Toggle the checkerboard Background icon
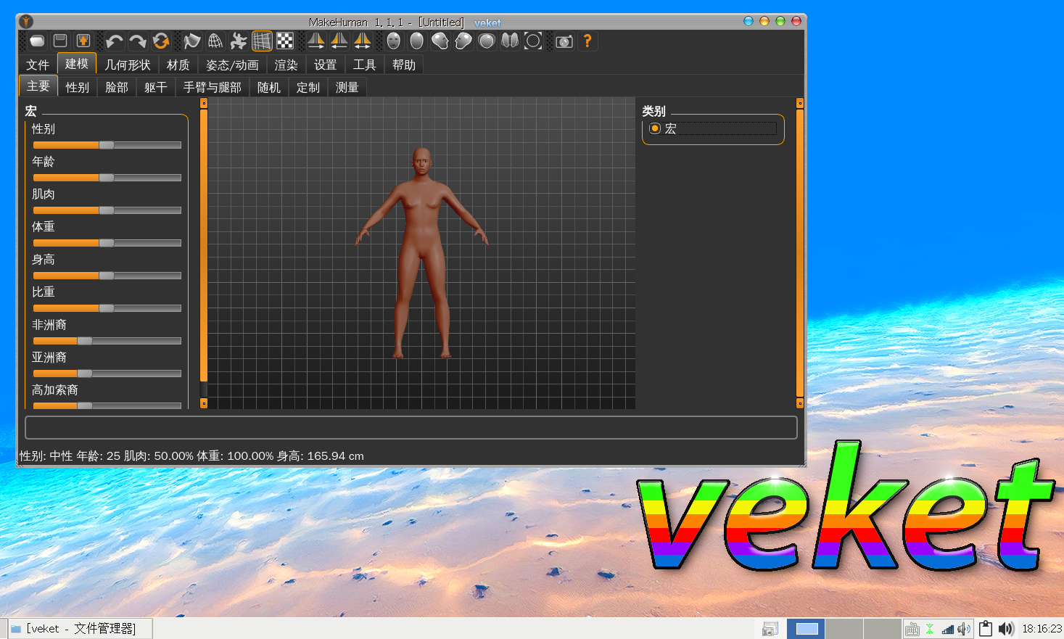 (x=285, y=41)
